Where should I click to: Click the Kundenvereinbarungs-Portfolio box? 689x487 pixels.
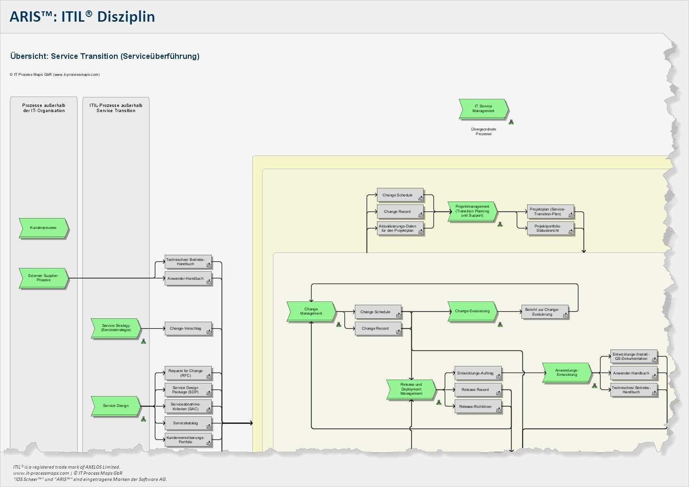pos(188,440)
